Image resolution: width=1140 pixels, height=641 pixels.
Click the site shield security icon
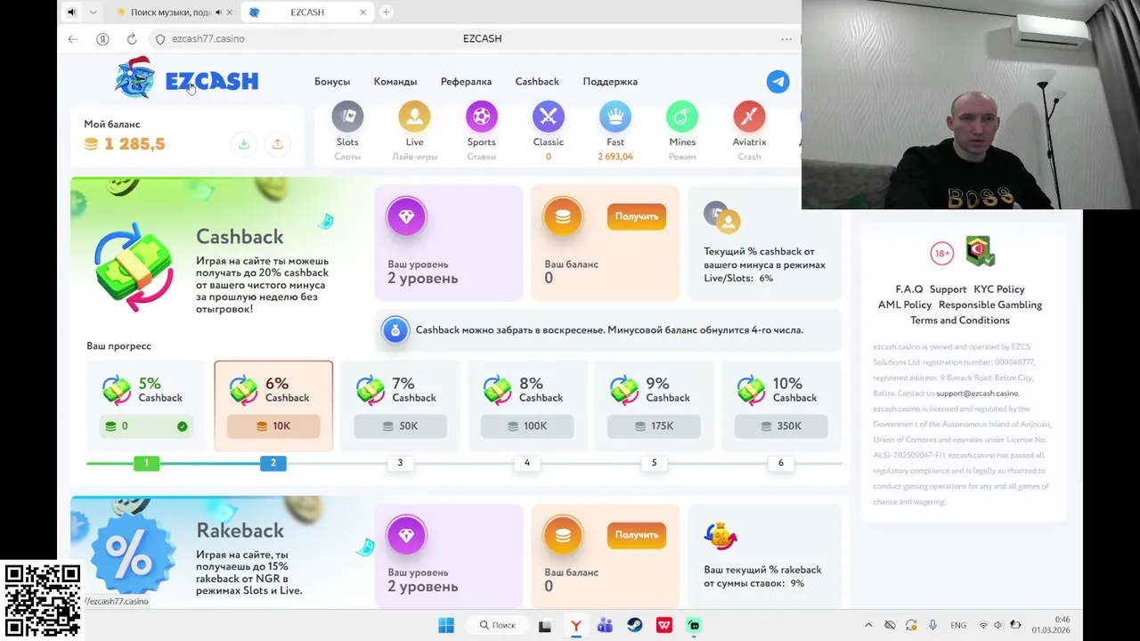point(160,39)
